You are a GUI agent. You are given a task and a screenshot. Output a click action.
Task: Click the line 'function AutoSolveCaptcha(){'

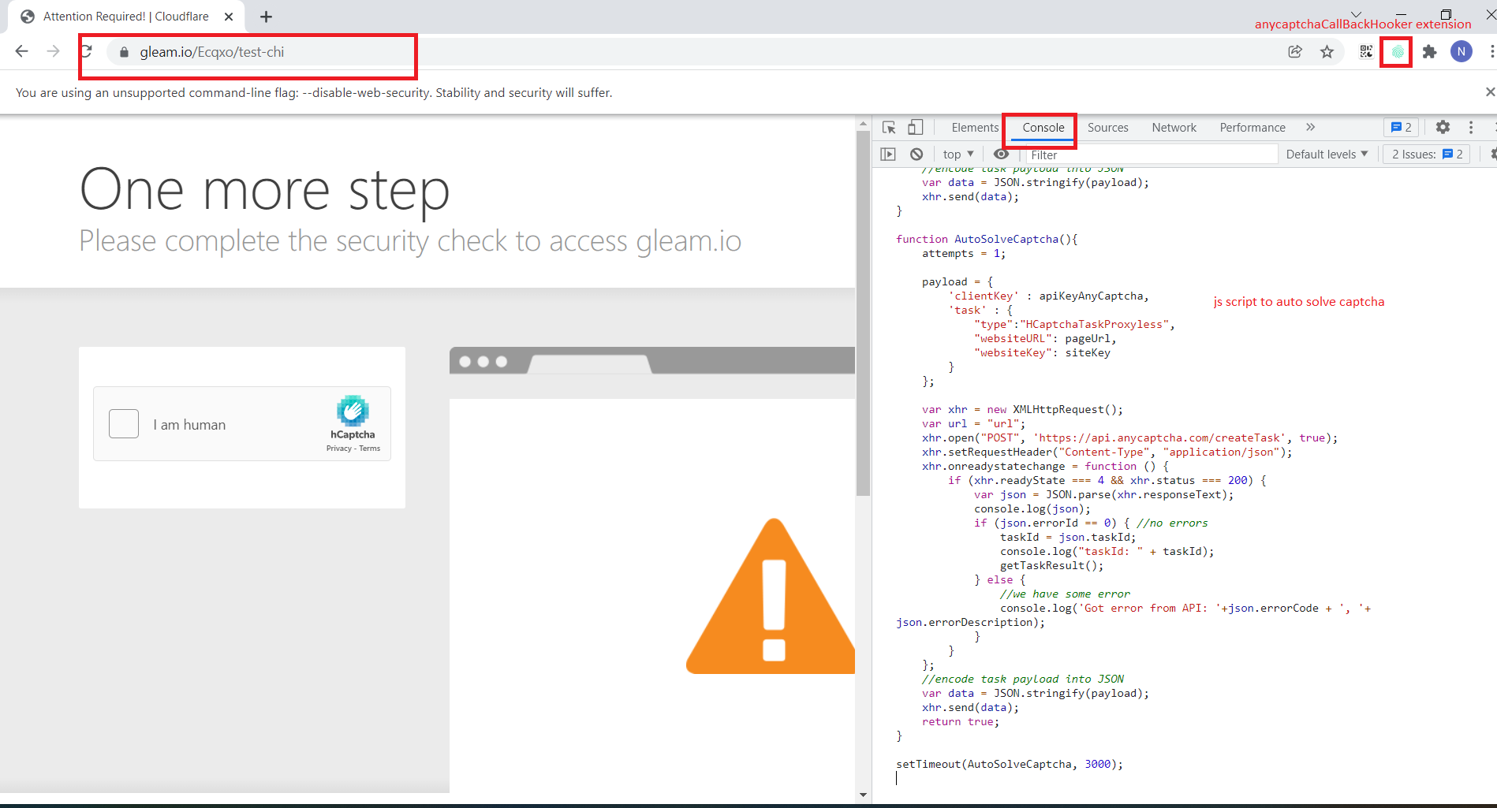pyautogui.click(x=987, y=239)
